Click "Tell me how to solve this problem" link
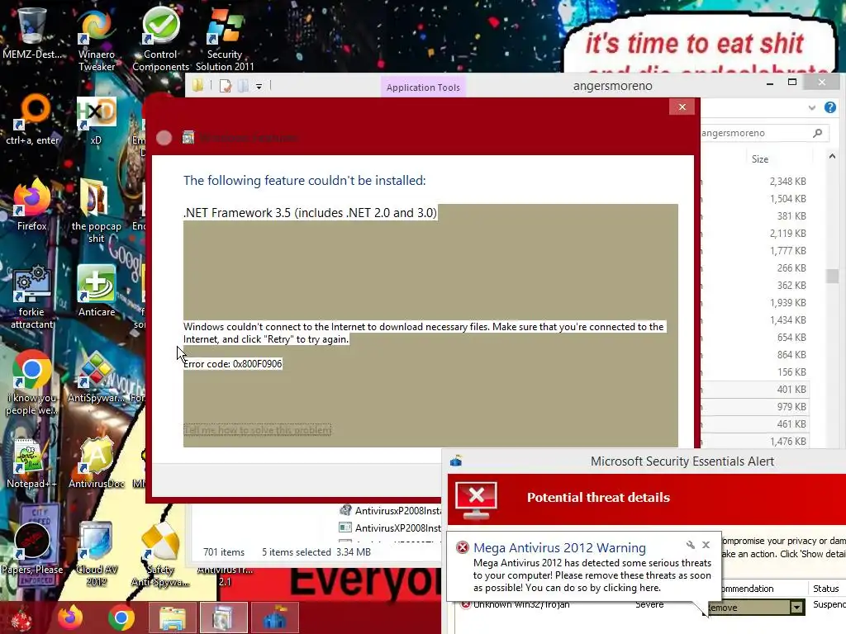846x634 pixels. pyautogui.click(x=258, y=429)
